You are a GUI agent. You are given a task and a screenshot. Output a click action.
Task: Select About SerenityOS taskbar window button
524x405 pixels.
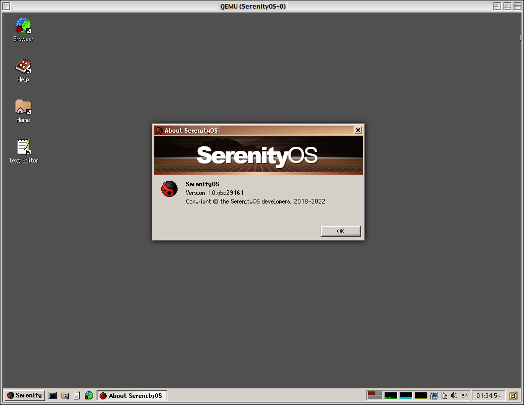click(132, 396)
